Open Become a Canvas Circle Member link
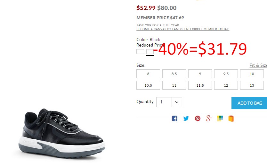 pos(183,29)
